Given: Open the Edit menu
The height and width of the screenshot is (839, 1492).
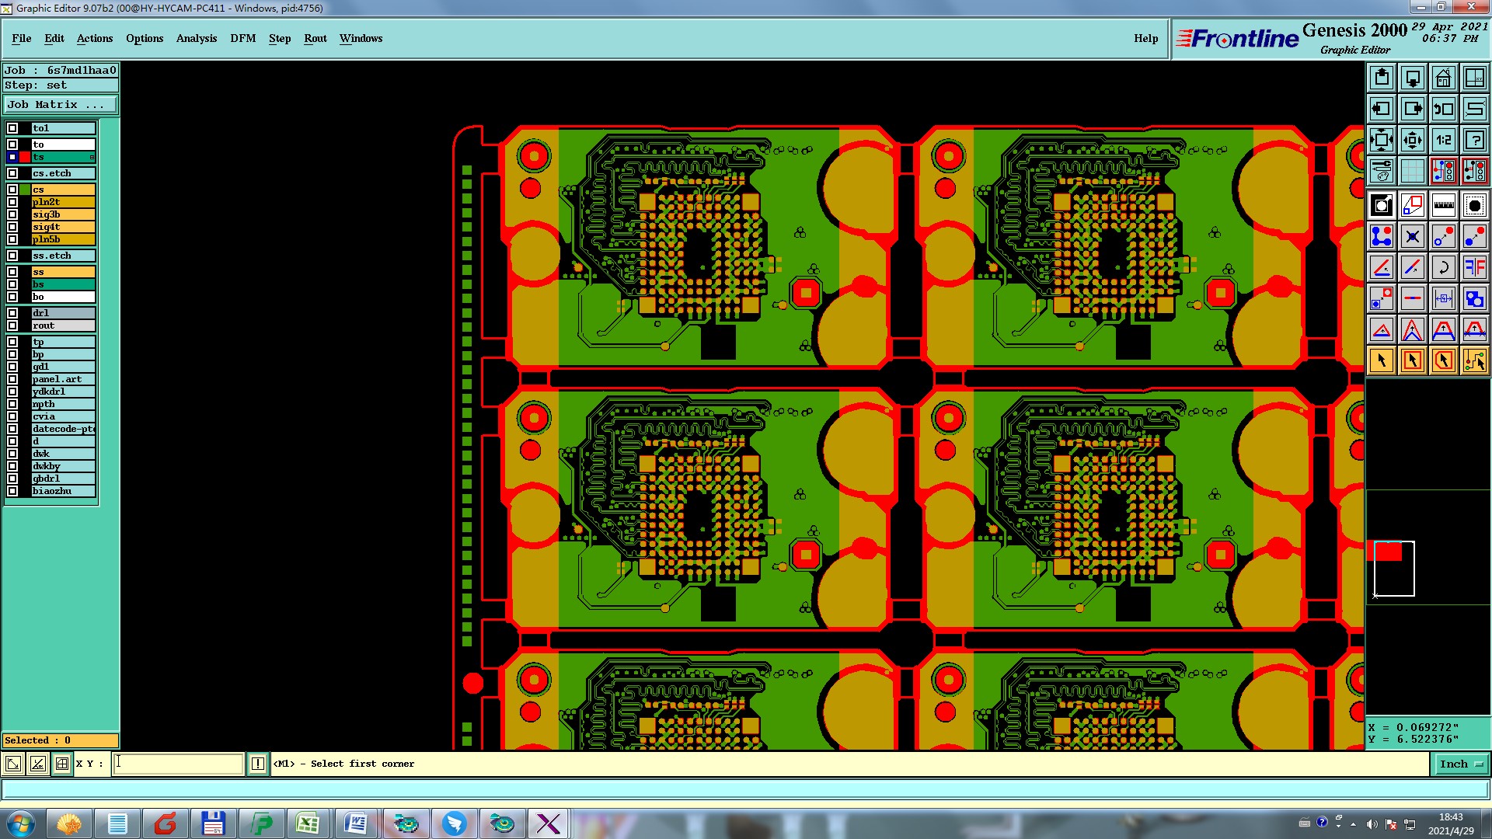Looking at the screenshot, I should pos(54,38).
